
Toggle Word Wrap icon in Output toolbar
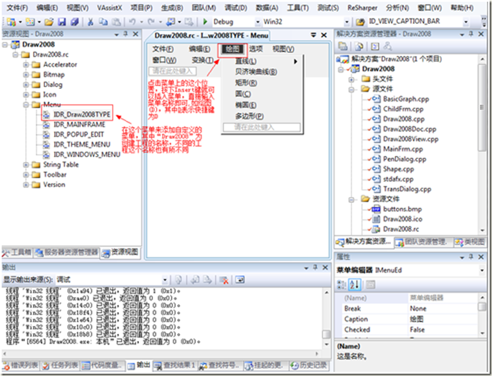[240, 280]
